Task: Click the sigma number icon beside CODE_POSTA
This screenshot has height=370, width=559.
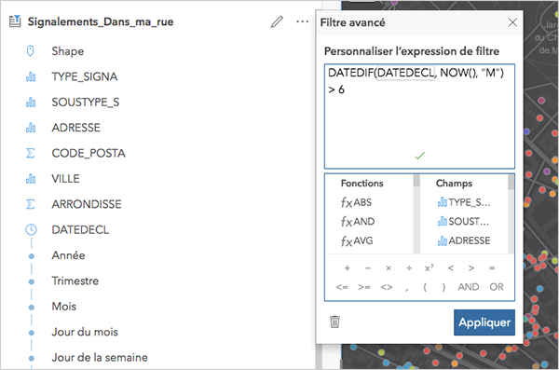Action: 31,154
